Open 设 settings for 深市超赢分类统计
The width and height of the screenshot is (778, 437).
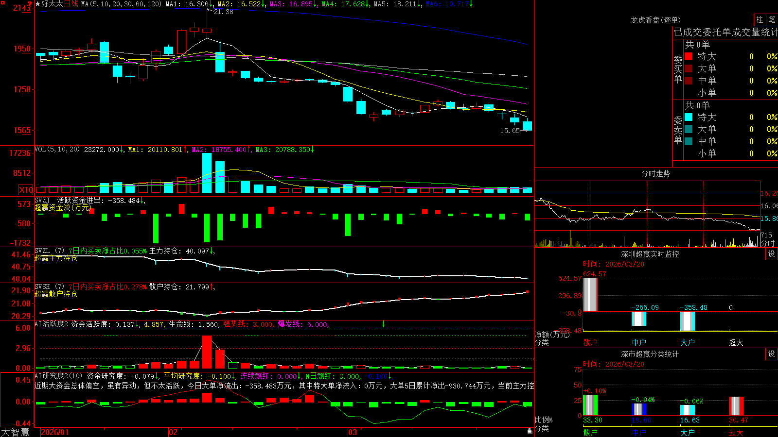pyautogui.click(x=772, y=354)
